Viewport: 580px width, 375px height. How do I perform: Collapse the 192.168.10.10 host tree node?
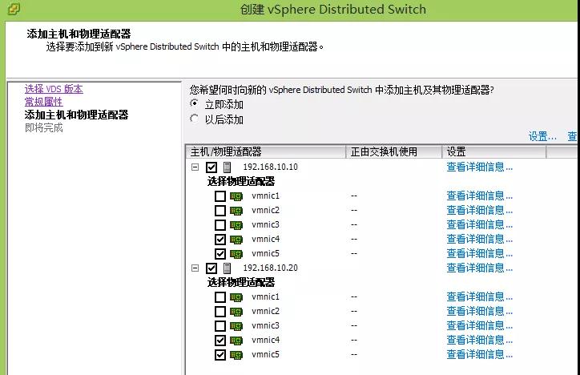tap(195, 167)
